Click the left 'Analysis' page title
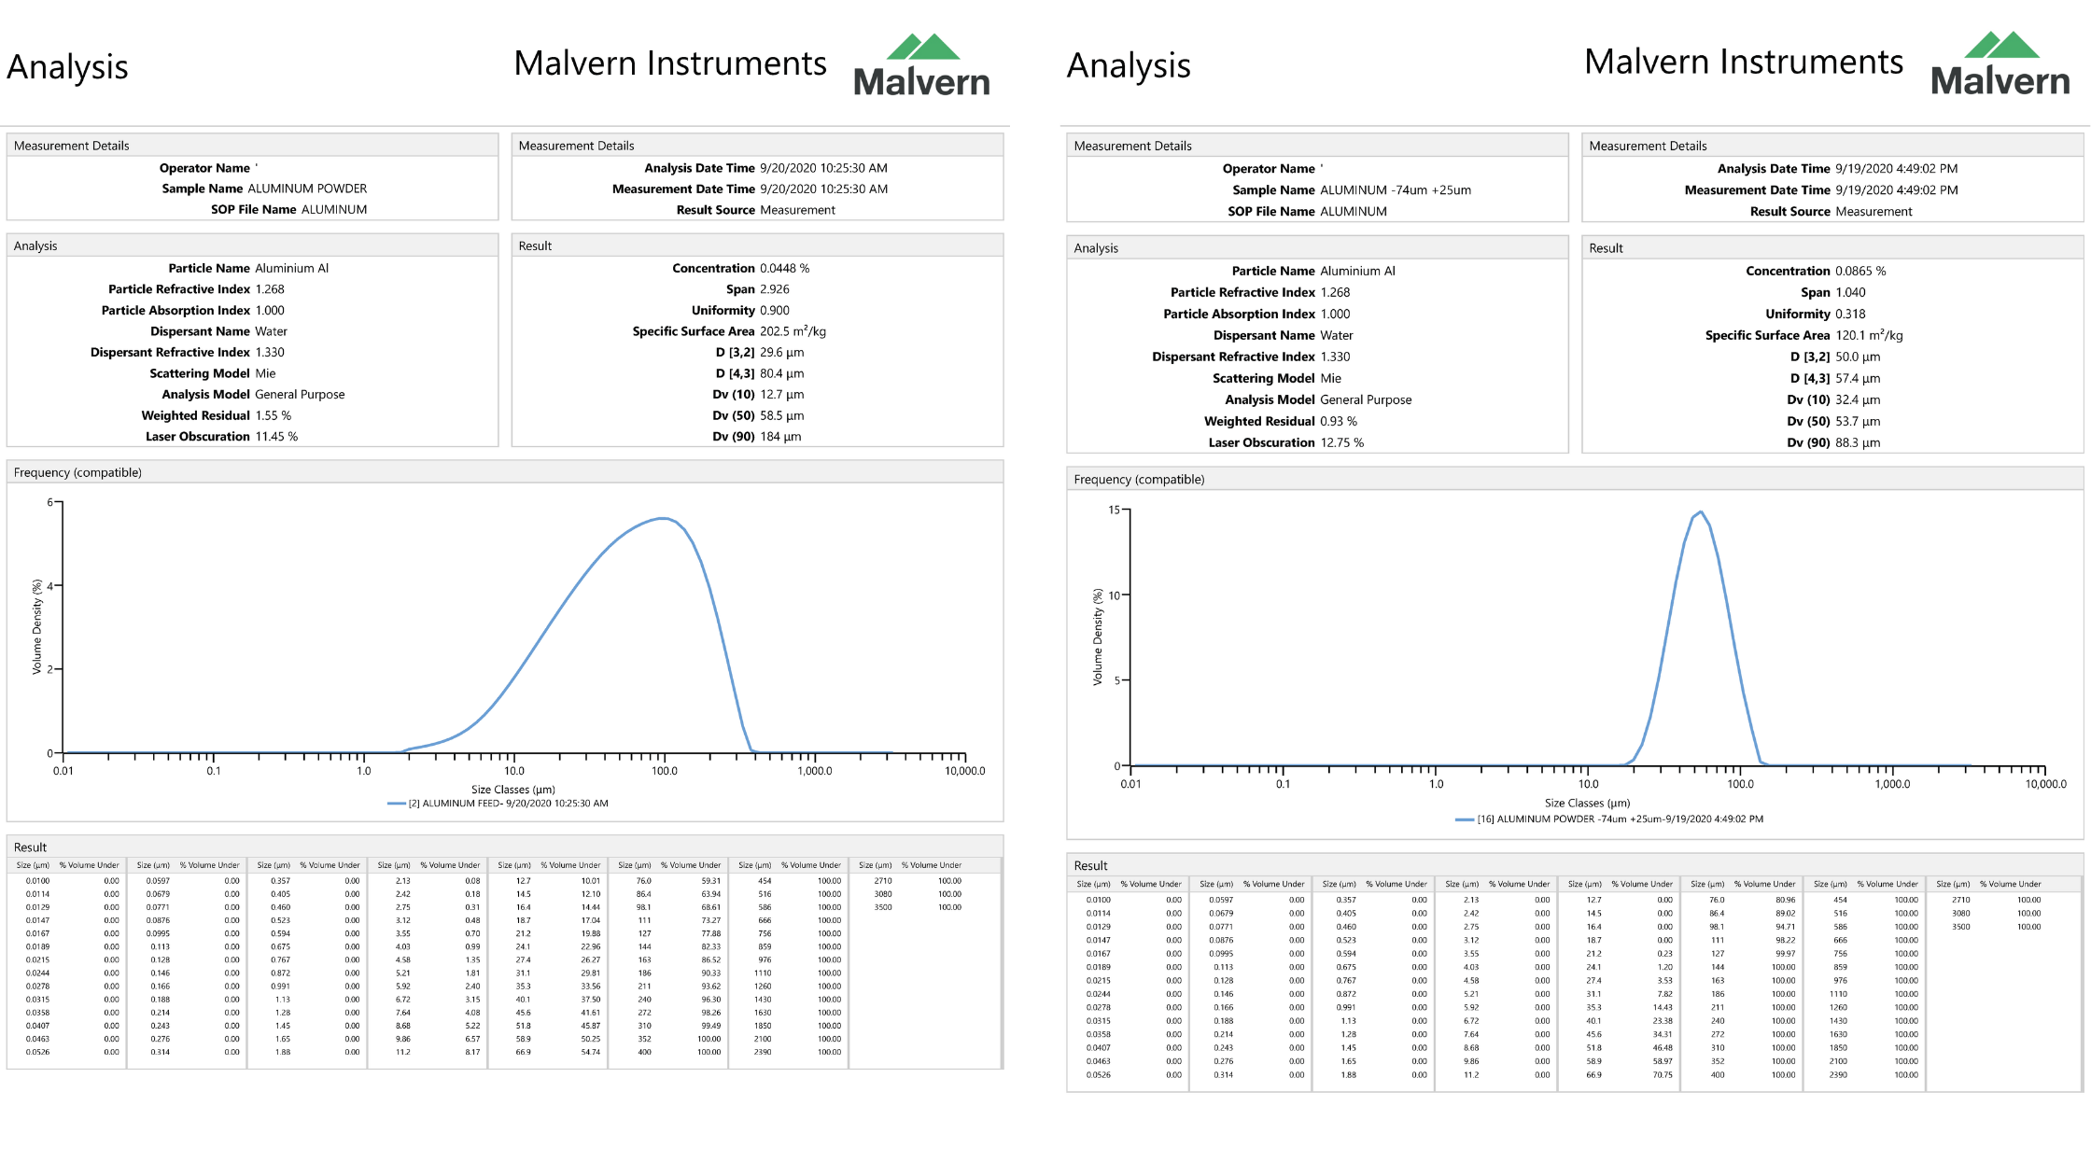Screen dimensions: 2091x1176 pyautogui.click(x=67, y=66)
